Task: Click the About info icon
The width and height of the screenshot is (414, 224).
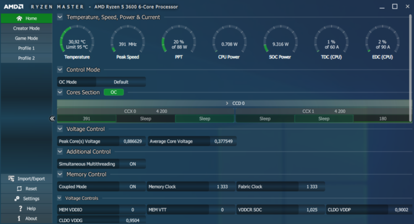Action: coord(19,218)
